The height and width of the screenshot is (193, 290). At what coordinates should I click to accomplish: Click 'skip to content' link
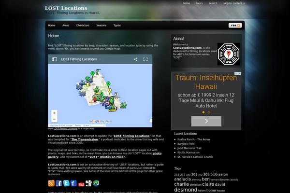pyautogui.click(x=234, y=3)
